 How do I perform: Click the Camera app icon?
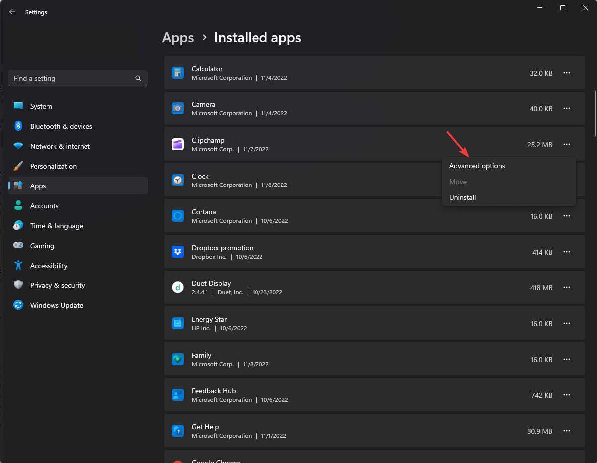pos(178,108)
